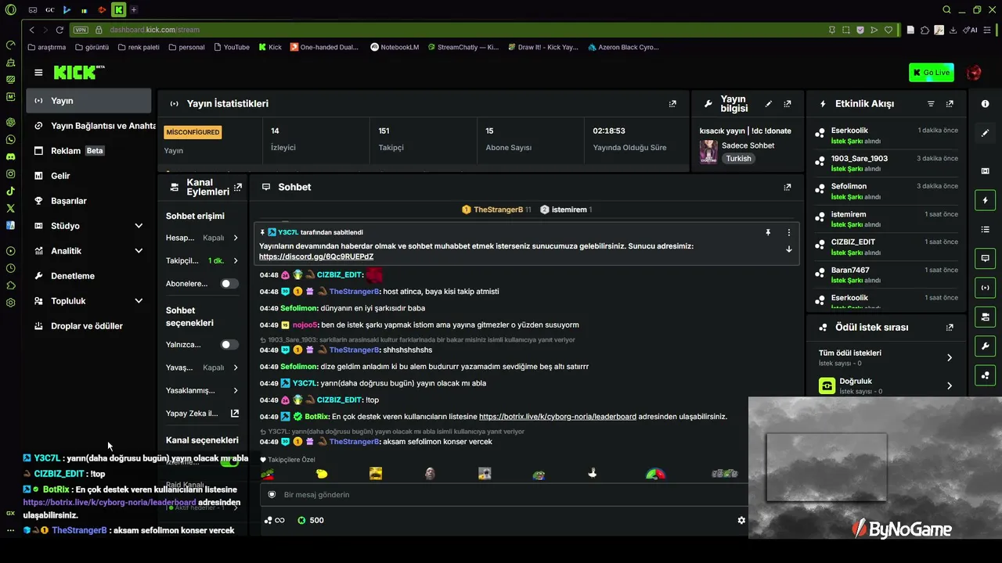The image size is (1002, 563).
Task: Open Reklam Beta in the sidebar
Action: 88,151
